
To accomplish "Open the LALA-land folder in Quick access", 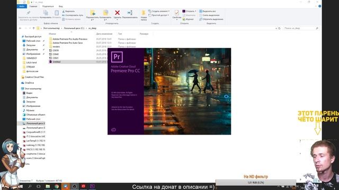I will coord(30,62).
